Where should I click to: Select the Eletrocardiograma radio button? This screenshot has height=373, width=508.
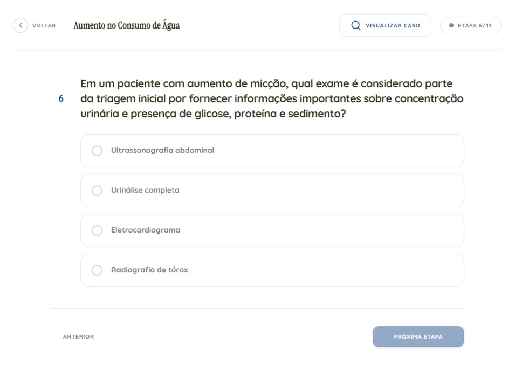click(97, 230)
